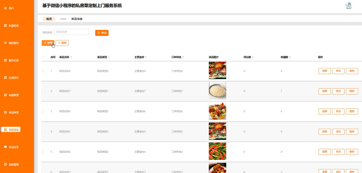Click the 口味特色6 cell text
362x173 pixels.
pyautogui.click(x=177, y=111)
